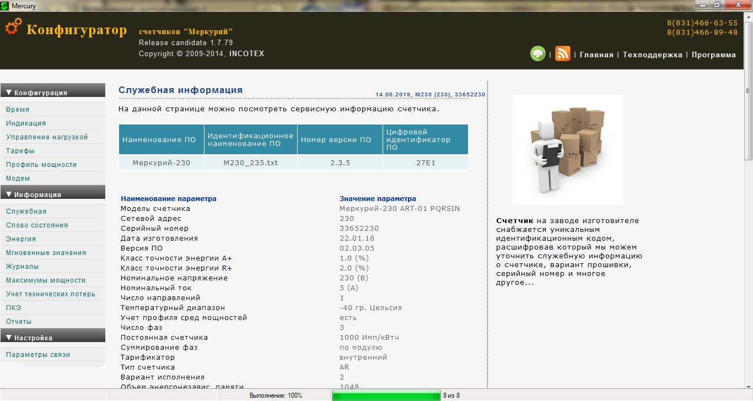Open Максимумы мощности page
Image resolution: width=753 pixels, height=401 pixels.
pyautogui.click(x=46, y=280)
